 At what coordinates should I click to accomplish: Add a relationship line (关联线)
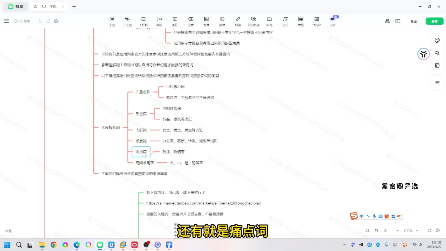tap(143, 21)
